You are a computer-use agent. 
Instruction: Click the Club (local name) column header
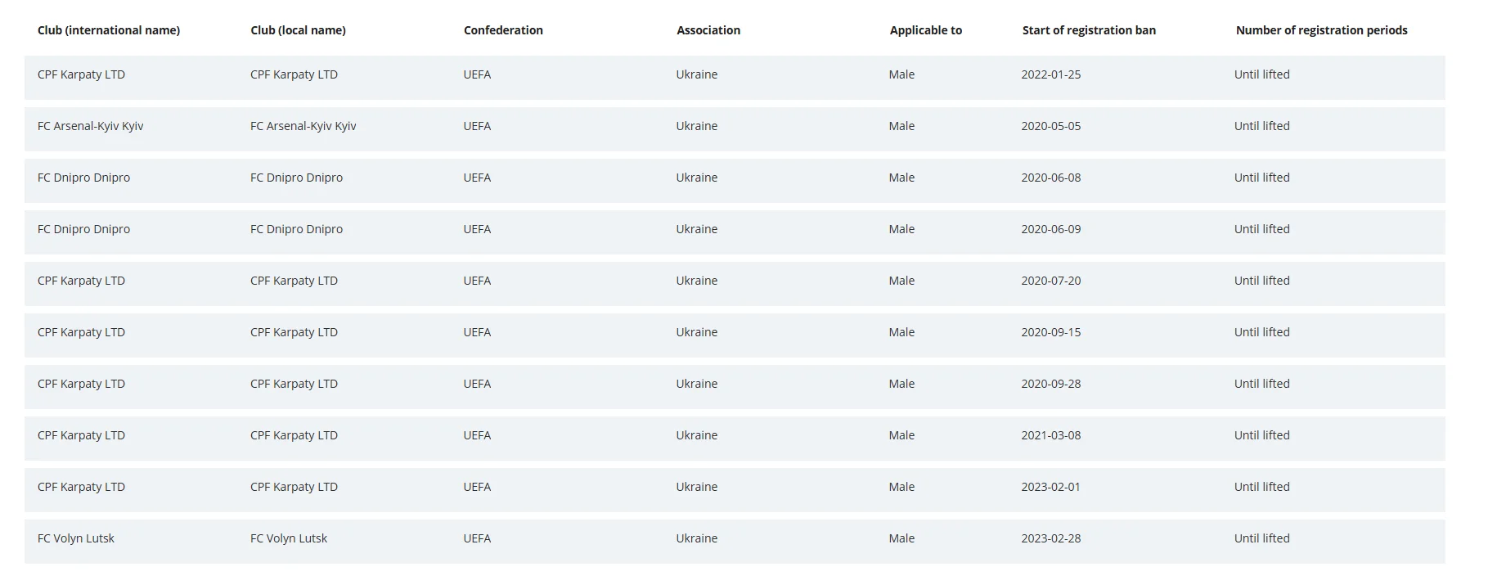click(x=298, y=30)
